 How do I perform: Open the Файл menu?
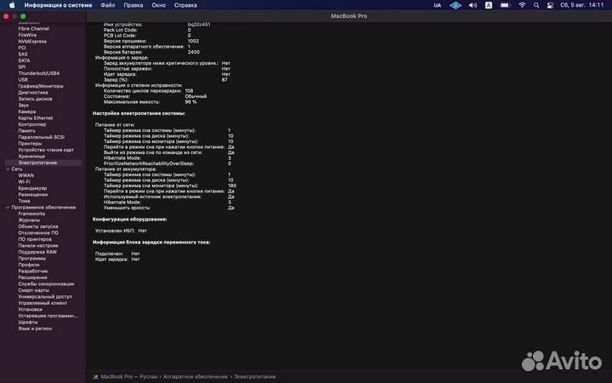(x=108, y=5)
